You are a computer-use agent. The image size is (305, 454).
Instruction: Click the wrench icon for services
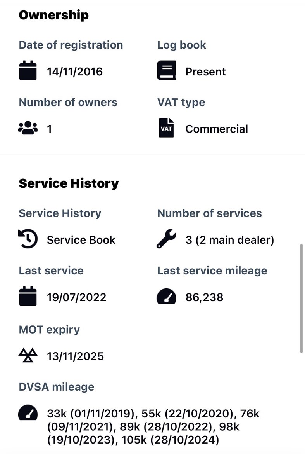click(x=166, y=239)
